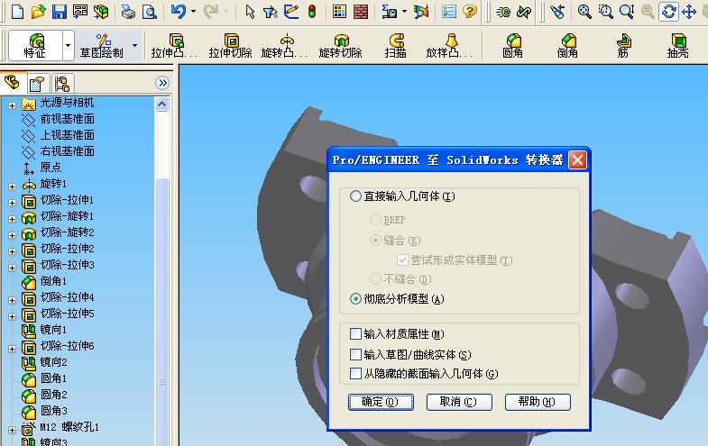
Task: Click the feature tree scroll-up arrow
Action: [162, 105]
